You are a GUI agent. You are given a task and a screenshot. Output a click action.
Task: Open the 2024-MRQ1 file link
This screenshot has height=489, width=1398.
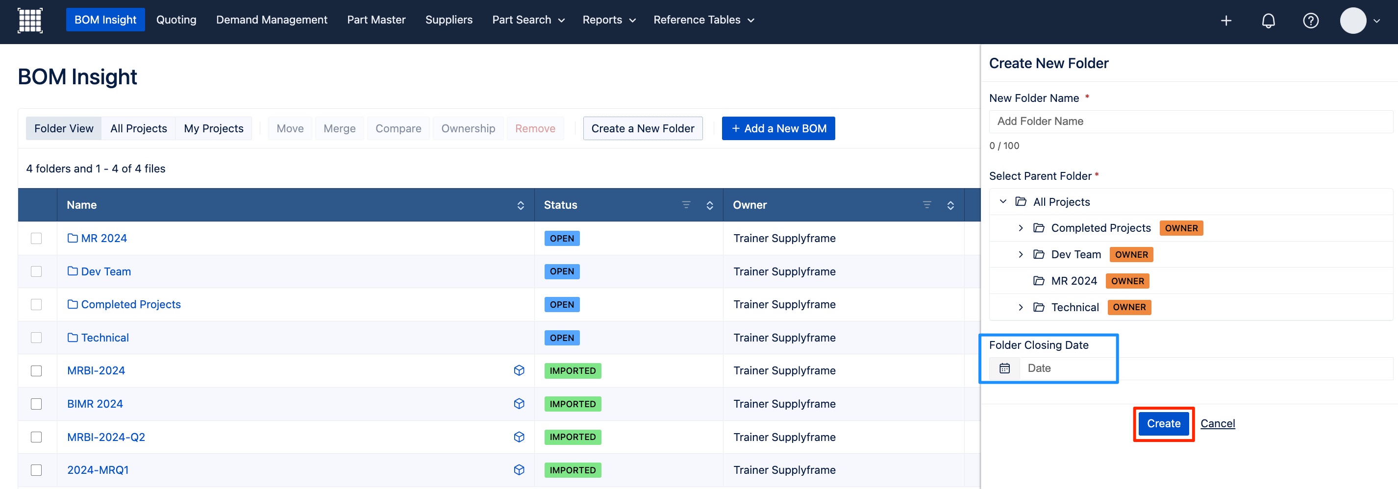(x=98, y=470)
